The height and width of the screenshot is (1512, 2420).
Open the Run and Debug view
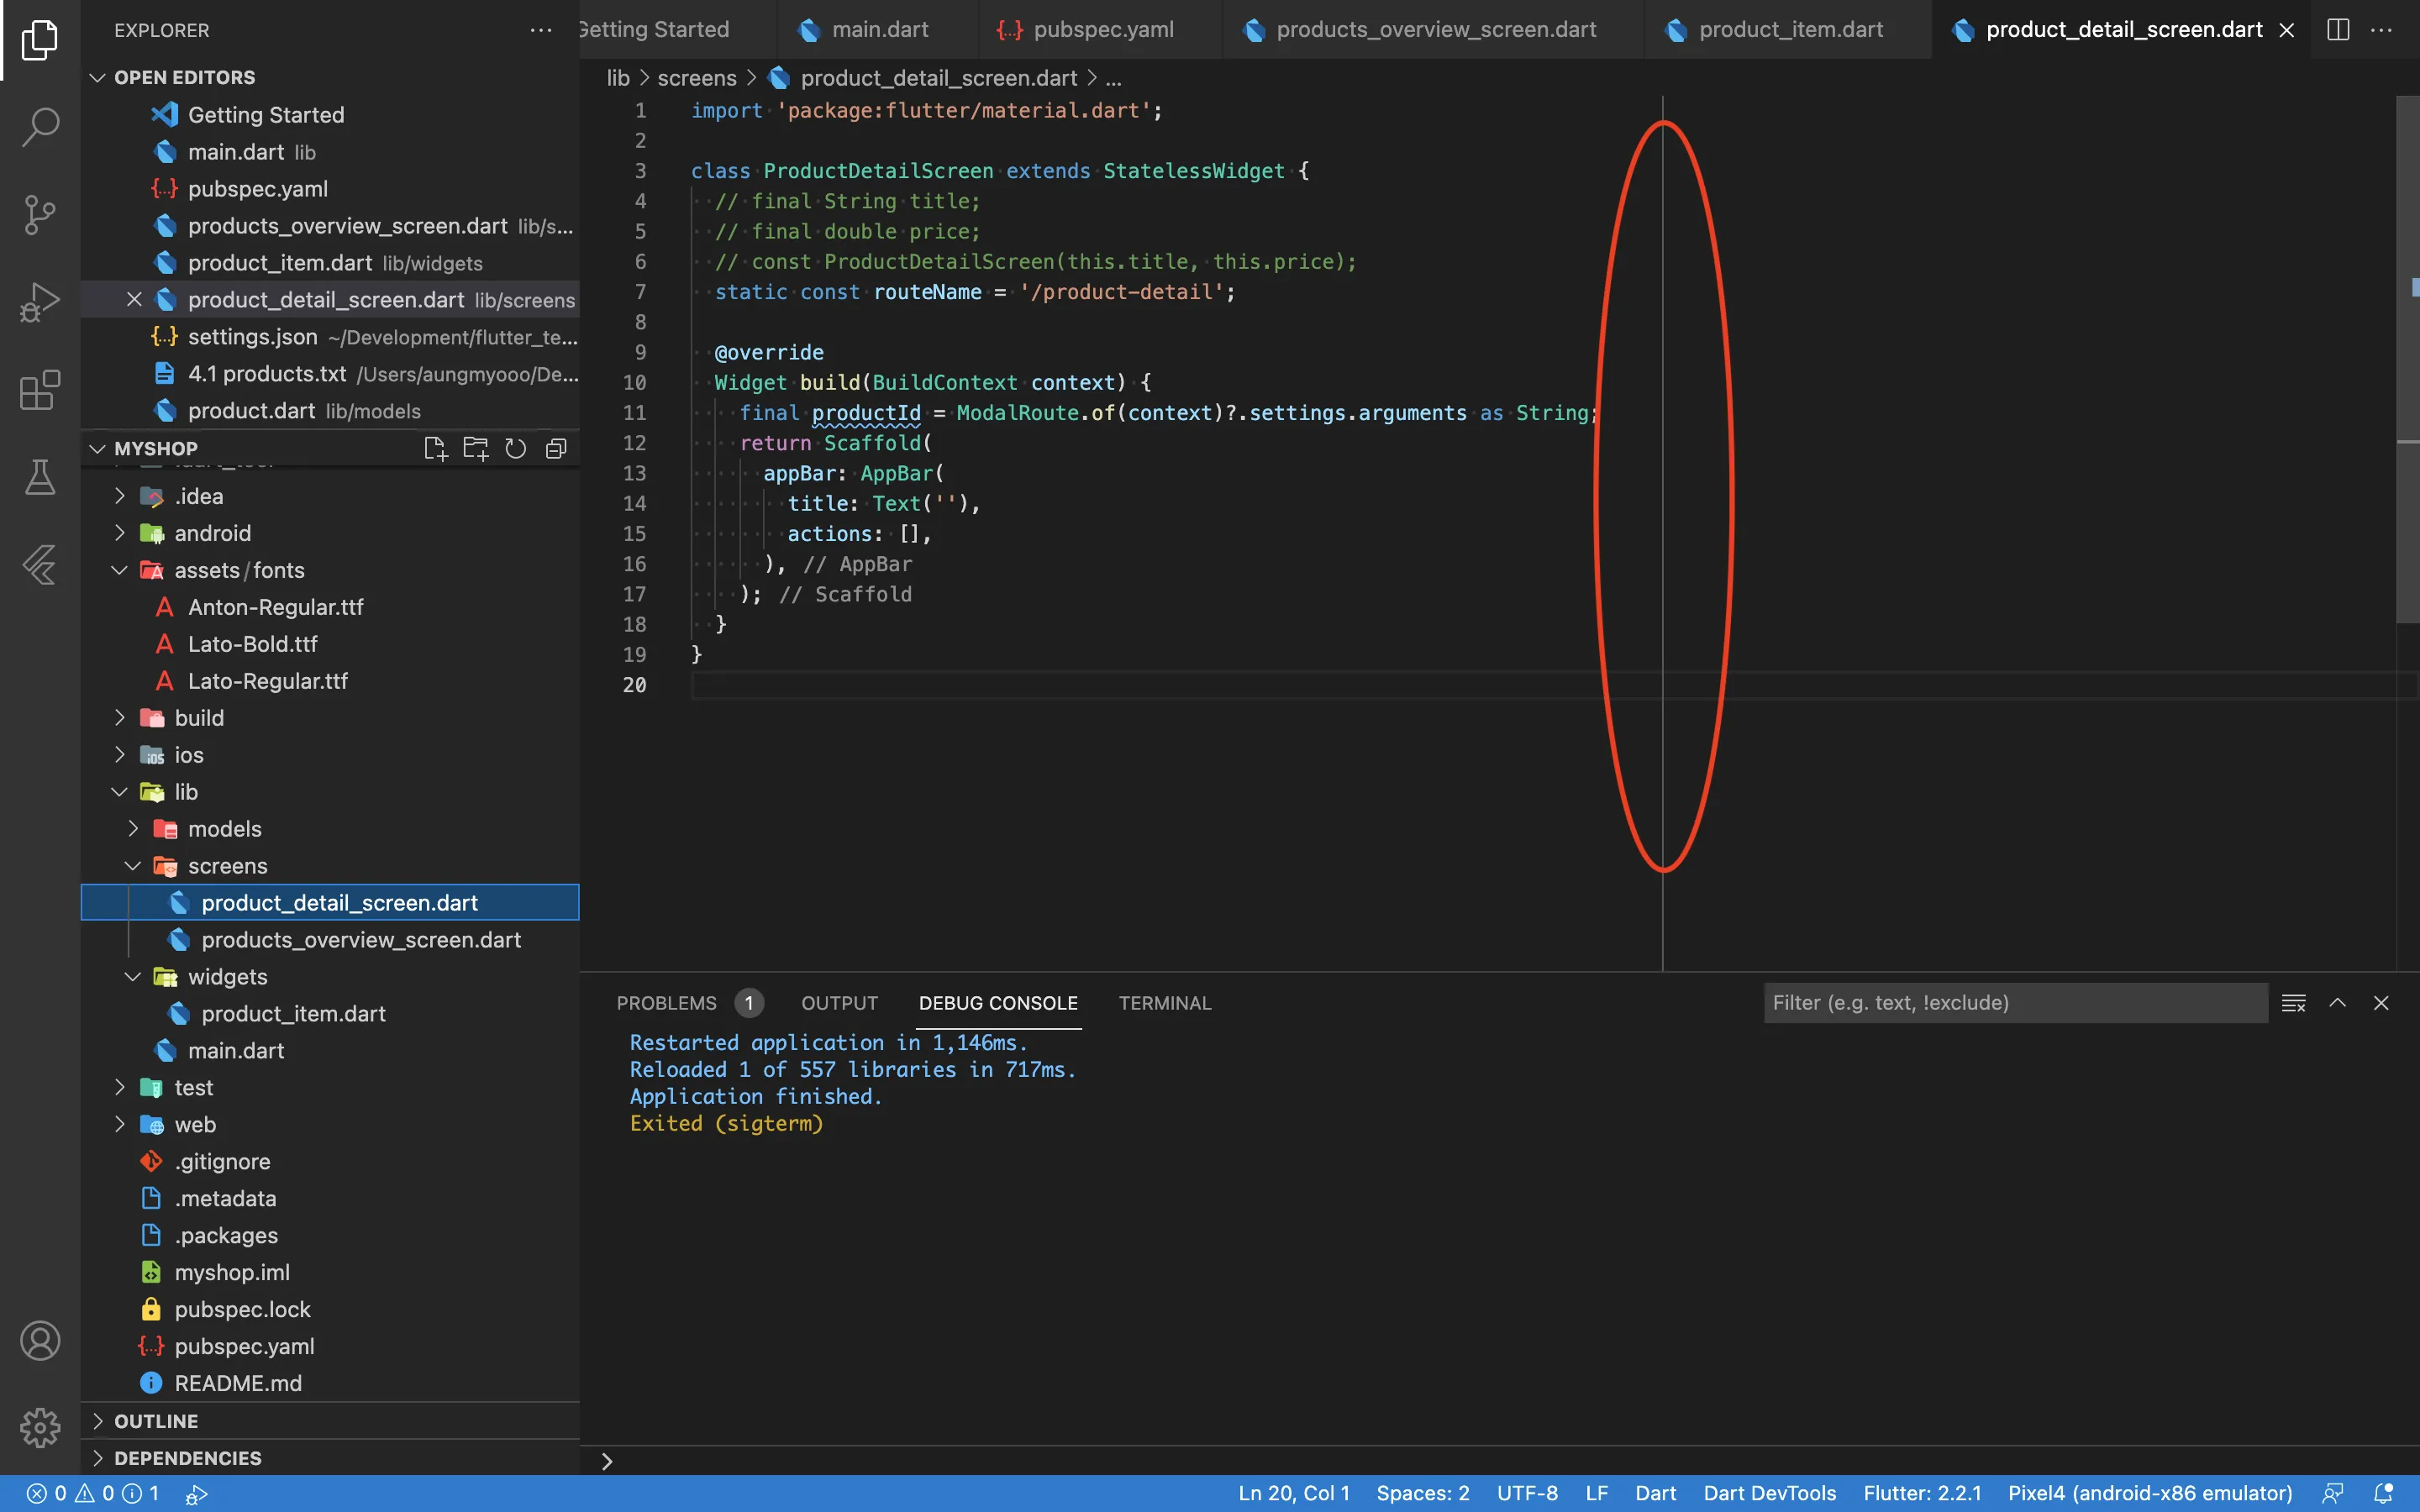click(x=40, y=302)
